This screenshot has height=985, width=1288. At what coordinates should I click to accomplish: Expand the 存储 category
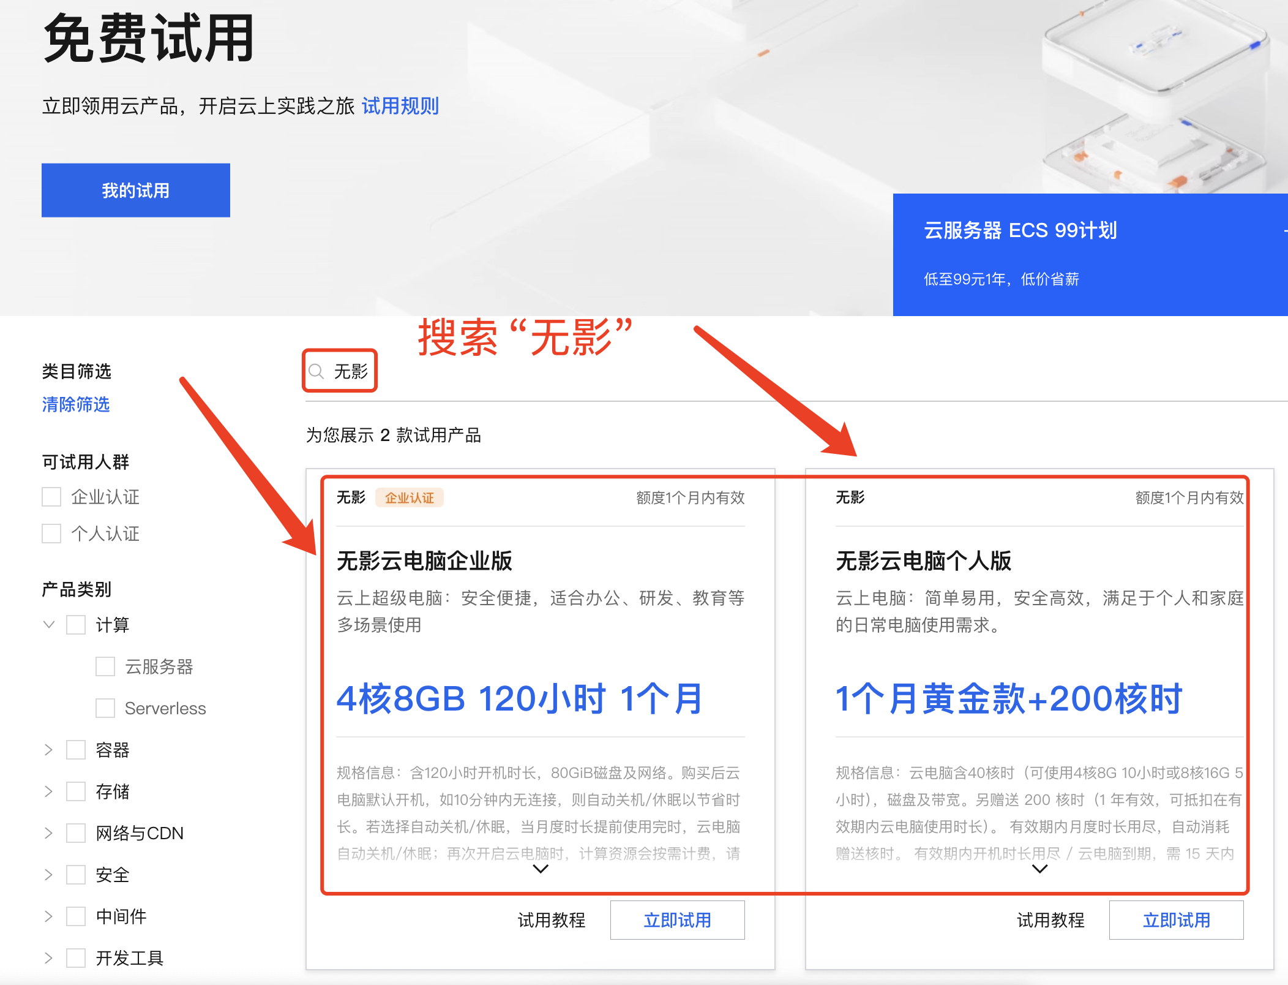point(49,791)
